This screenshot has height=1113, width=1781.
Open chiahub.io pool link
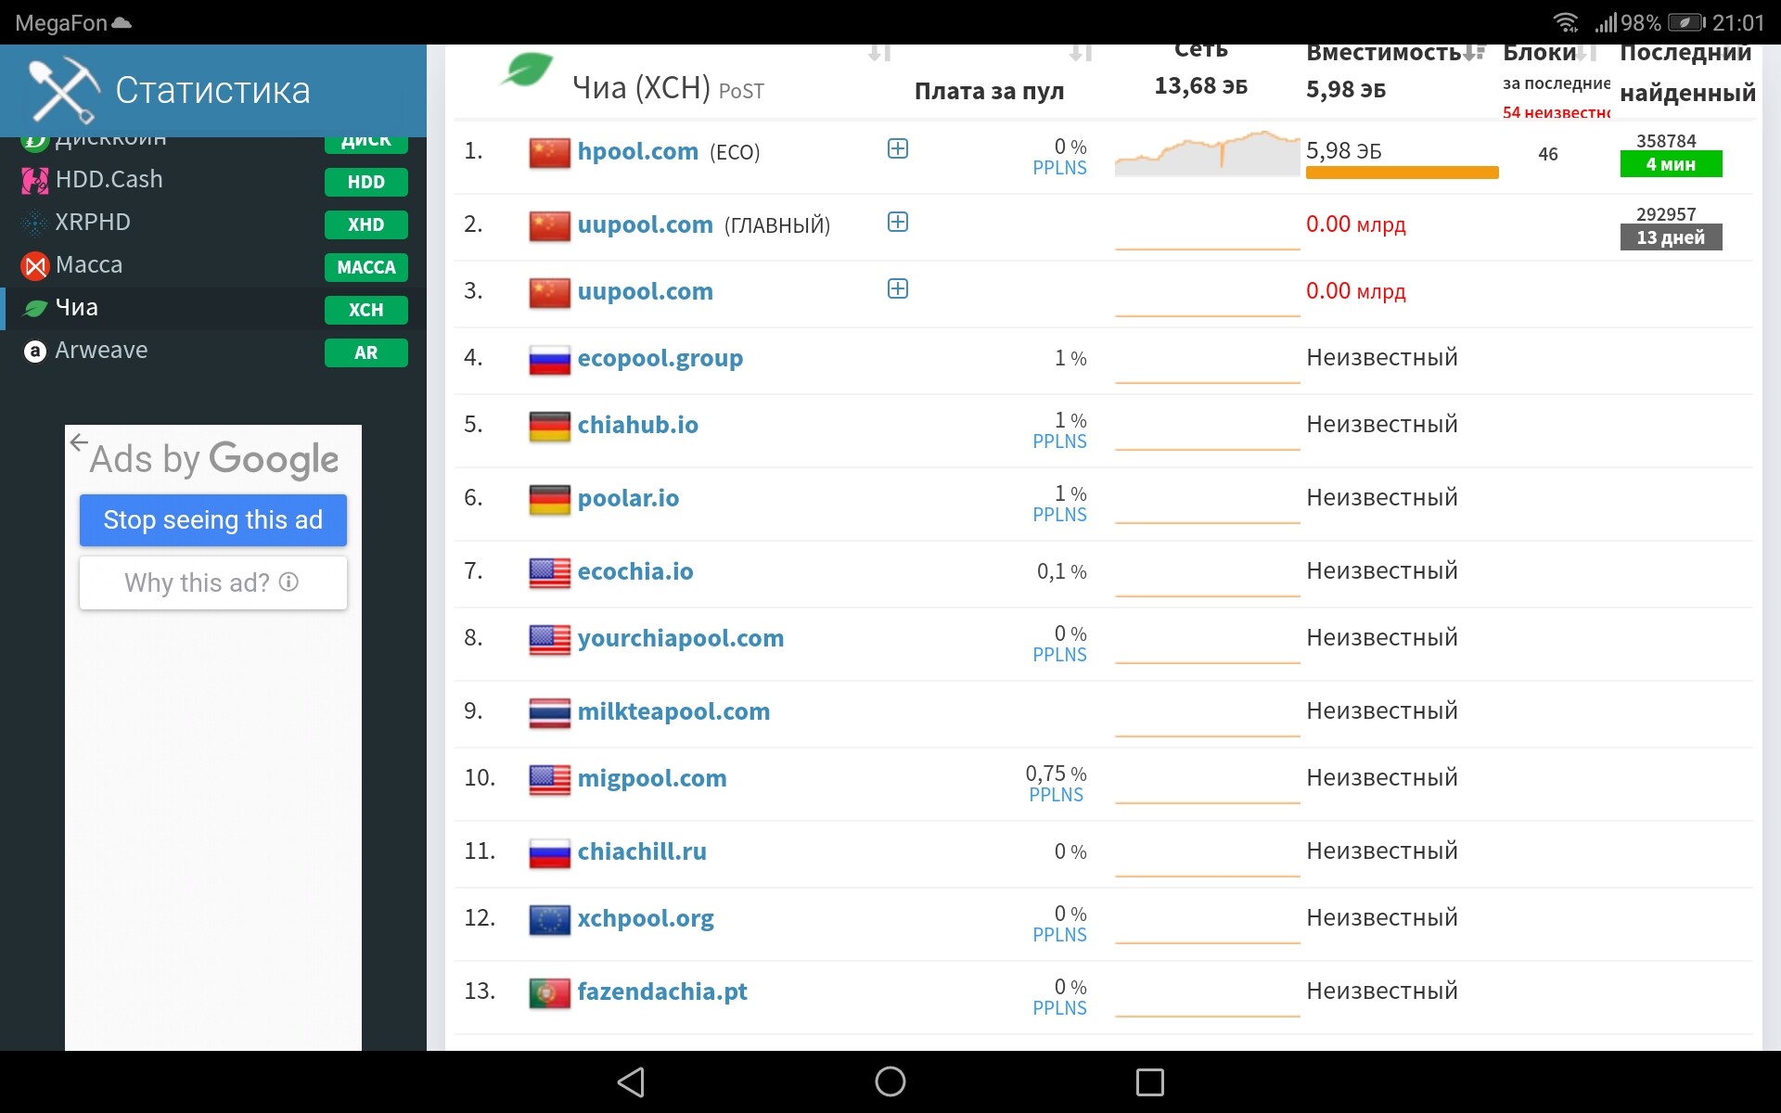[638, 425]
